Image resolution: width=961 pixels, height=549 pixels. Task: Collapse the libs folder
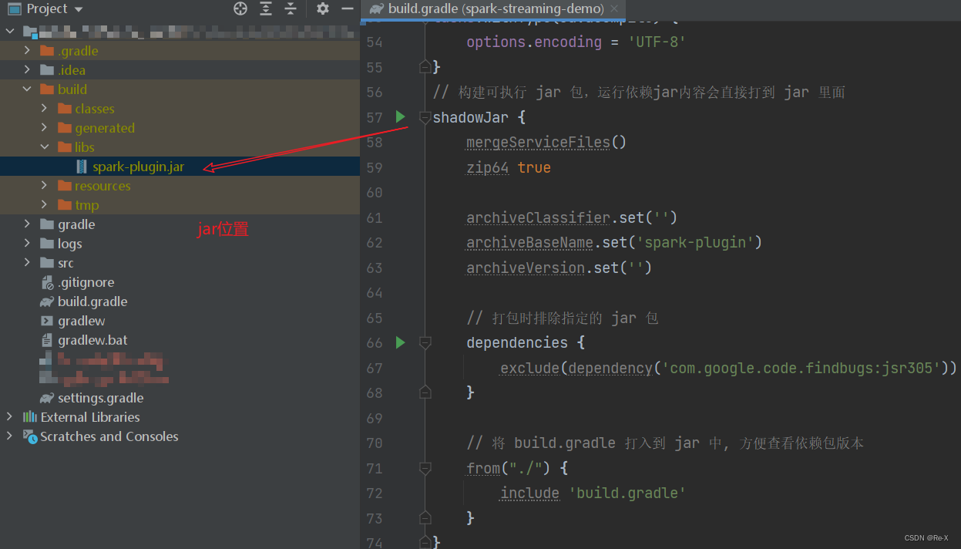44,147
